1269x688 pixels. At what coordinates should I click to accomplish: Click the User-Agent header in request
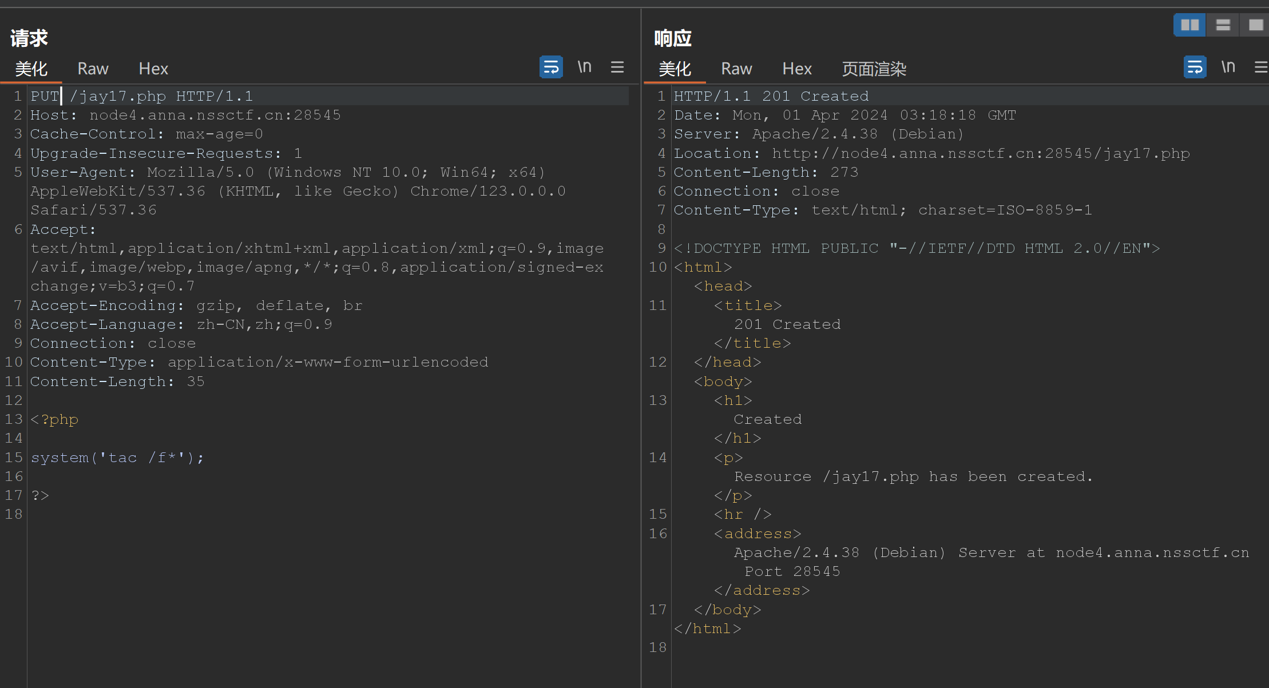click(298, 191)
